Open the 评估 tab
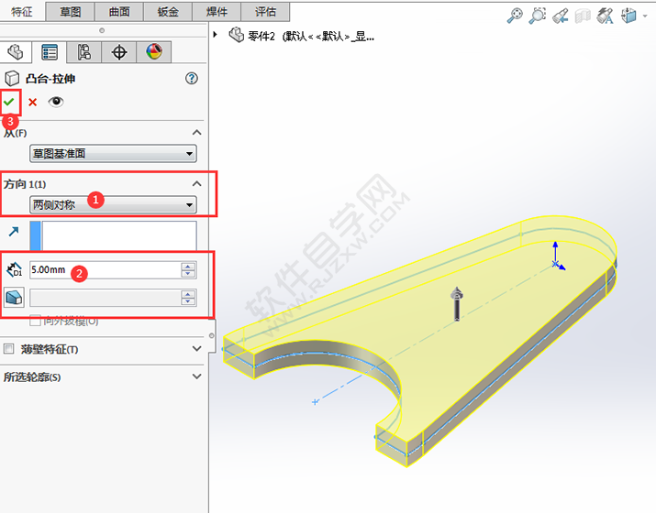 265,11
